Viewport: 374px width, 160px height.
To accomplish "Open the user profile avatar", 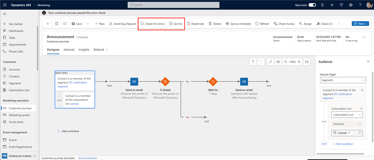I will point(369,5).
